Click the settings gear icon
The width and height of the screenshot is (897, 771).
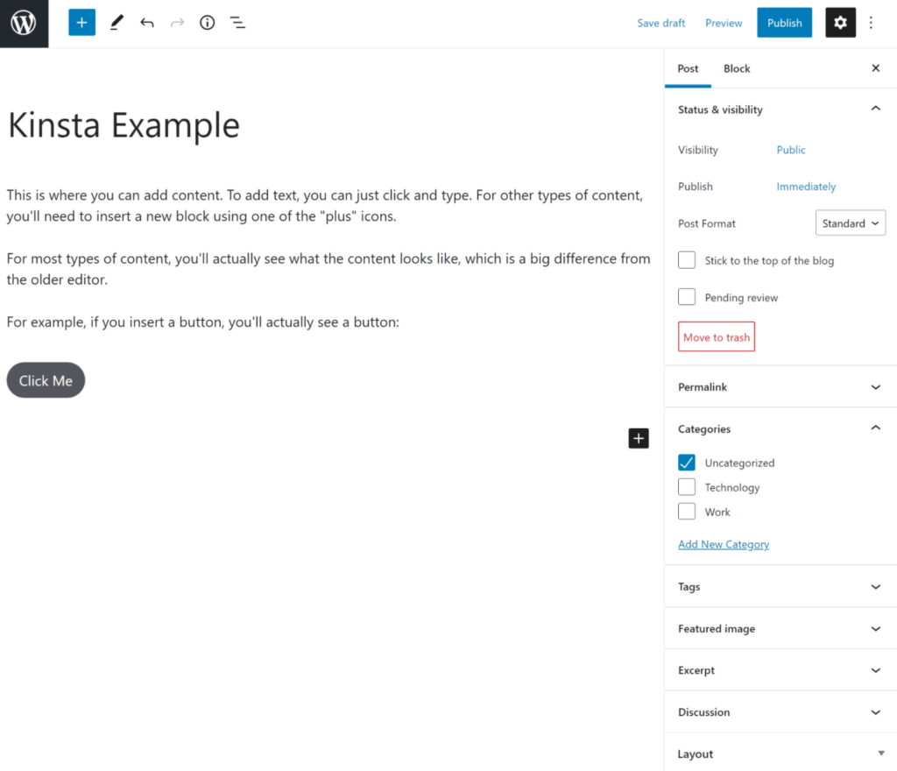point(840,22)
